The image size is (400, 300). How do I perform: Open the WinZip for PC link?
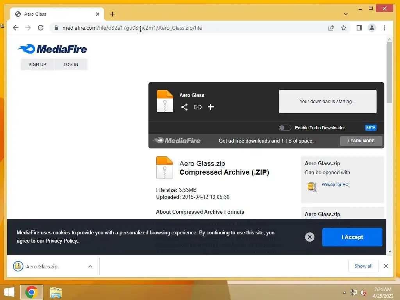tap(335, 184)
